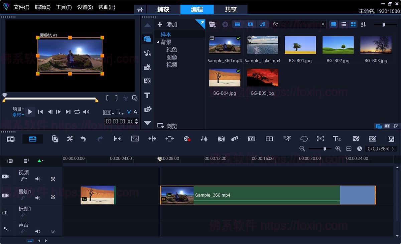Switch to Storyboard view
The width and height of the screenshot is (401, 244).
[11, 139]
